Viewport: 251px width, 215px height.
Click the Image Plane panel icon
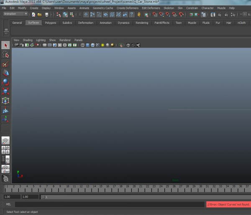click(x=32, y=45)
